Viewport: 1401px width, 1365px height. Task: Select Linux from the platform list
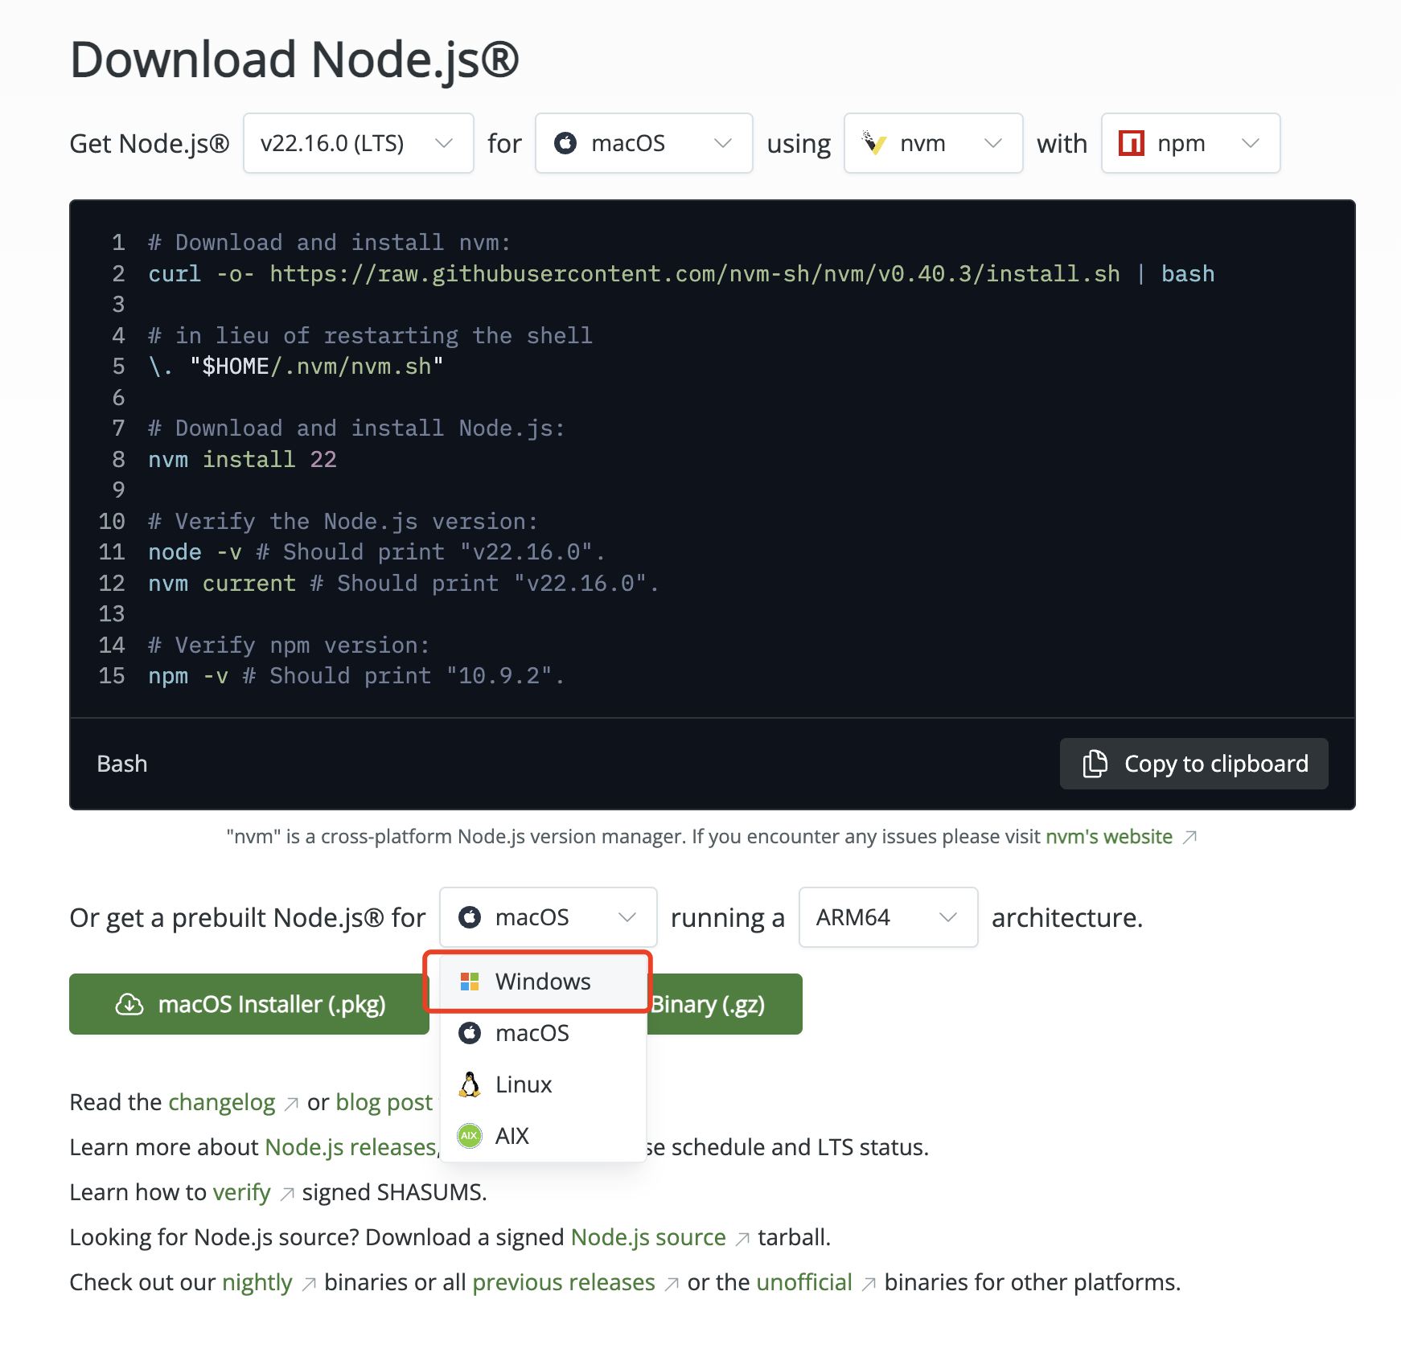[544, 1084]
